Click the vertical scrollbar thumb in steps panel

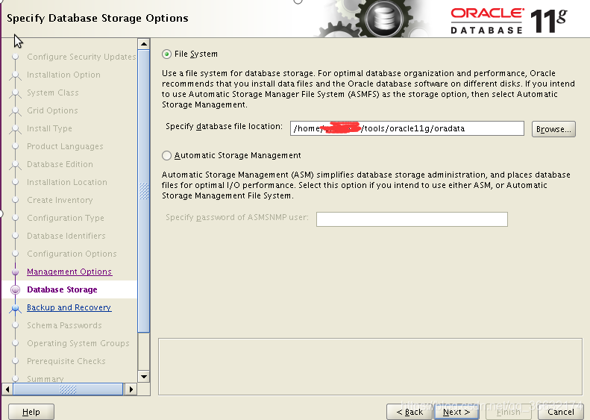click(144, 191)
